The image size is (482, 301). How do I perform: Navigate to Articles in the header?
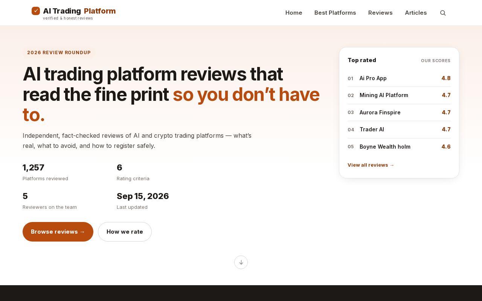coord(416,13)
